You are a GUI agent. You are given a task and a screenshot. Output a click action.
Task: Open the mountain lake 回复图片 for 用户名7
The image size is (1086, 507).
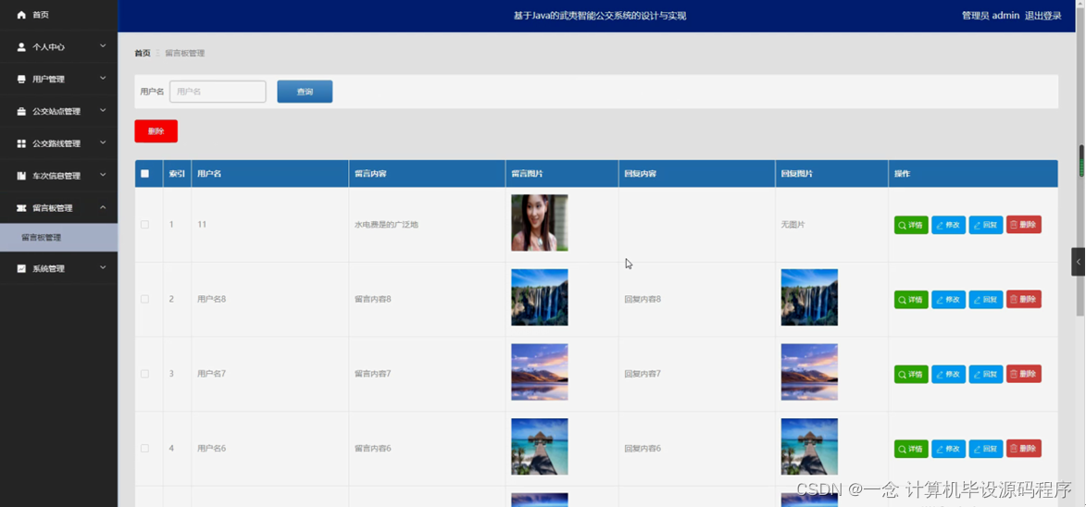click(x=809, y=372)
